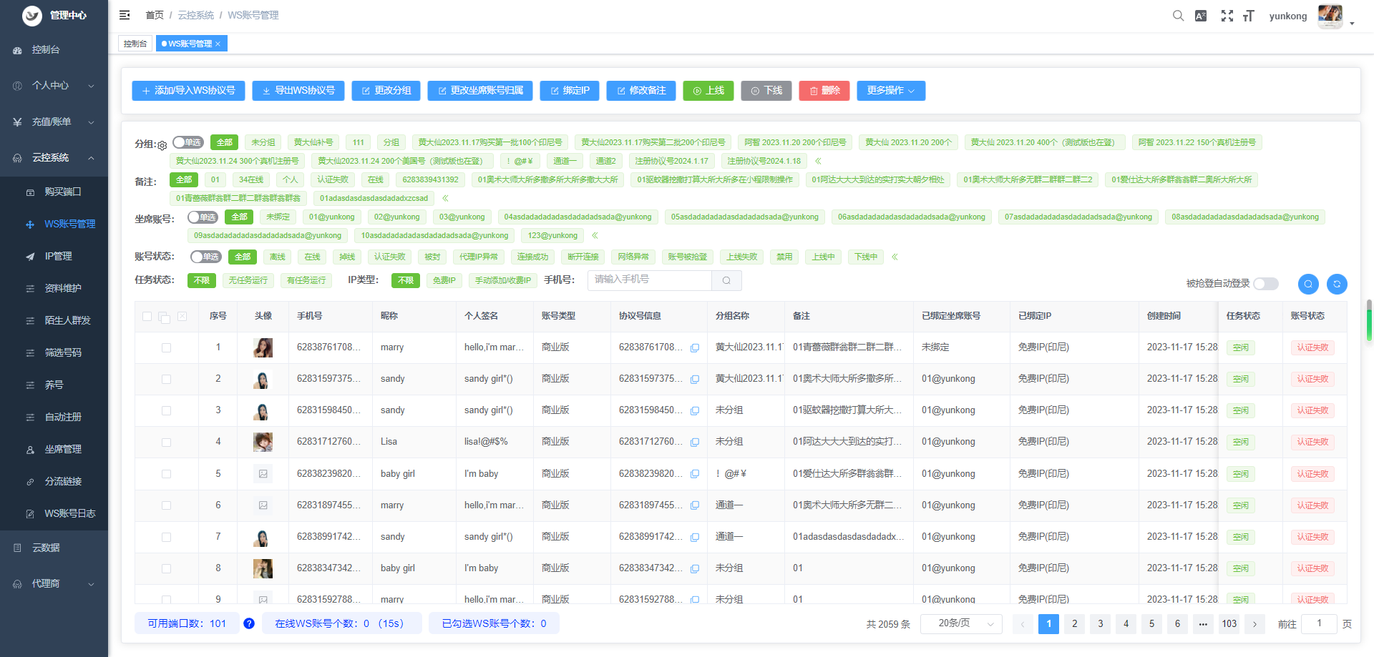Click the blue circular refresh button

[1337, 284]
